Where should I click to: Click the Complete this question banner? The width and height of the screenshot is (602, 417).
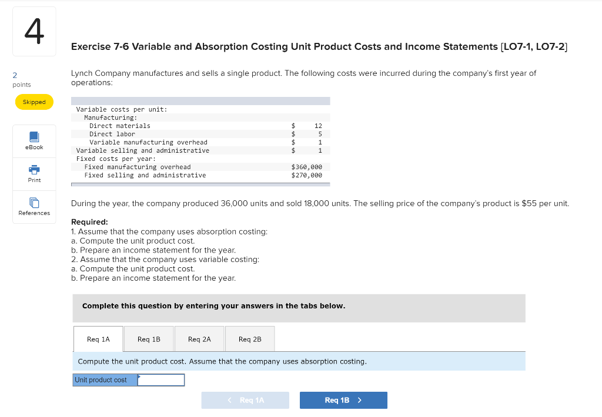(299, 308)
